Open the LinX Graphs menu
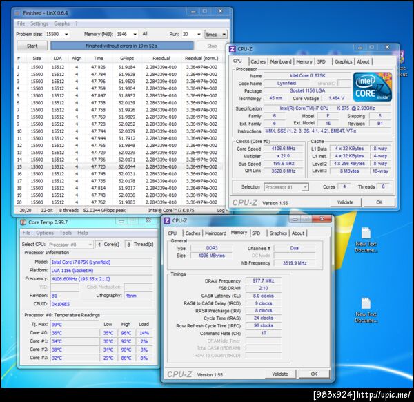The height and width of the screenshot is (402, 414). pyautogui.click(x=62, y=23)
